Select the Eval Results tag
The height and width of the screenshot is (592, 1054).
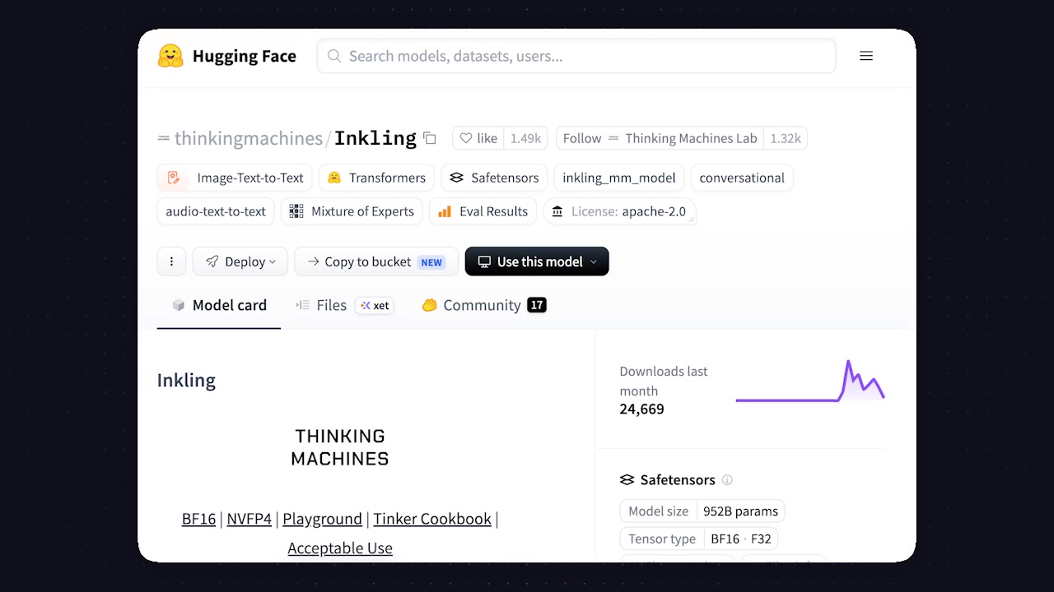(483, 211)
